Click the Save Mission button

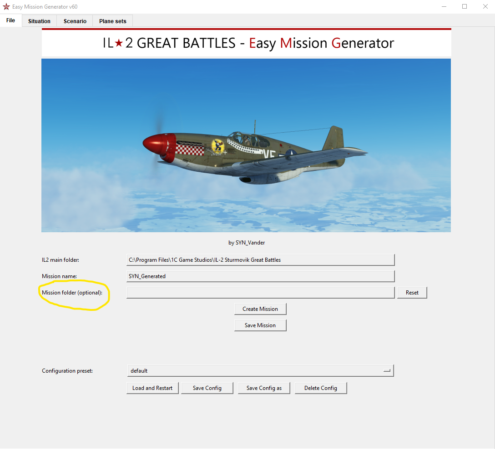pyautogui.click(x=260, y=325)
